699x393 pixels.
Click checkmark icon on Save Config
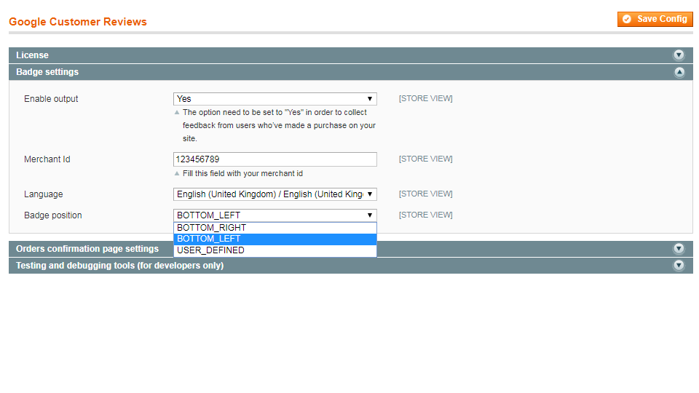click(x=627, y=19)
